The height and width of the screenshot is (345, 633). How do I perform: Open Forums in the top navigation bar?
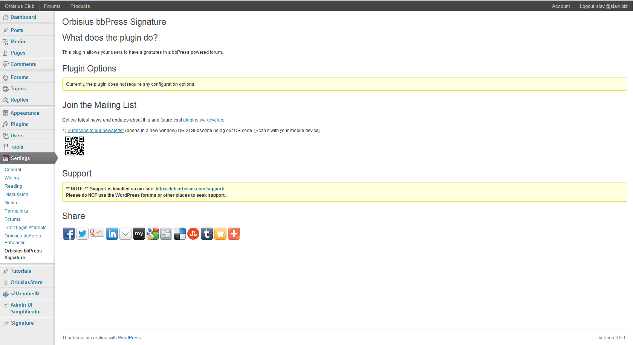[x=52, y=6]
